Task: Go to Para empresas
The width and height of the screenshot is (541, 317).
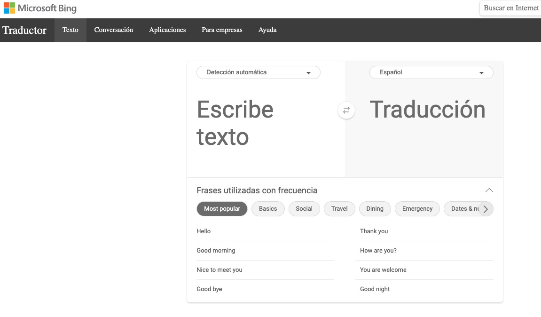Action: tap(222, 30)
